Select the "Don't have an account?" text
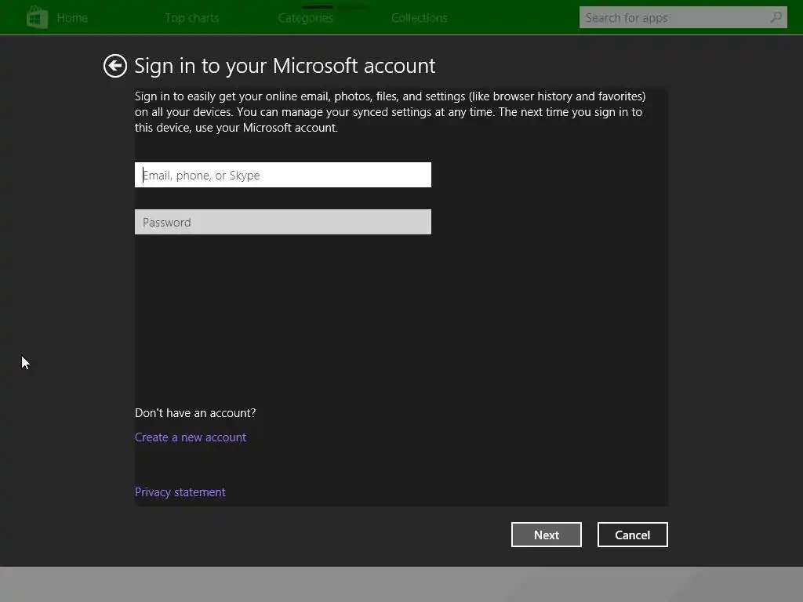 coord(195,413)
